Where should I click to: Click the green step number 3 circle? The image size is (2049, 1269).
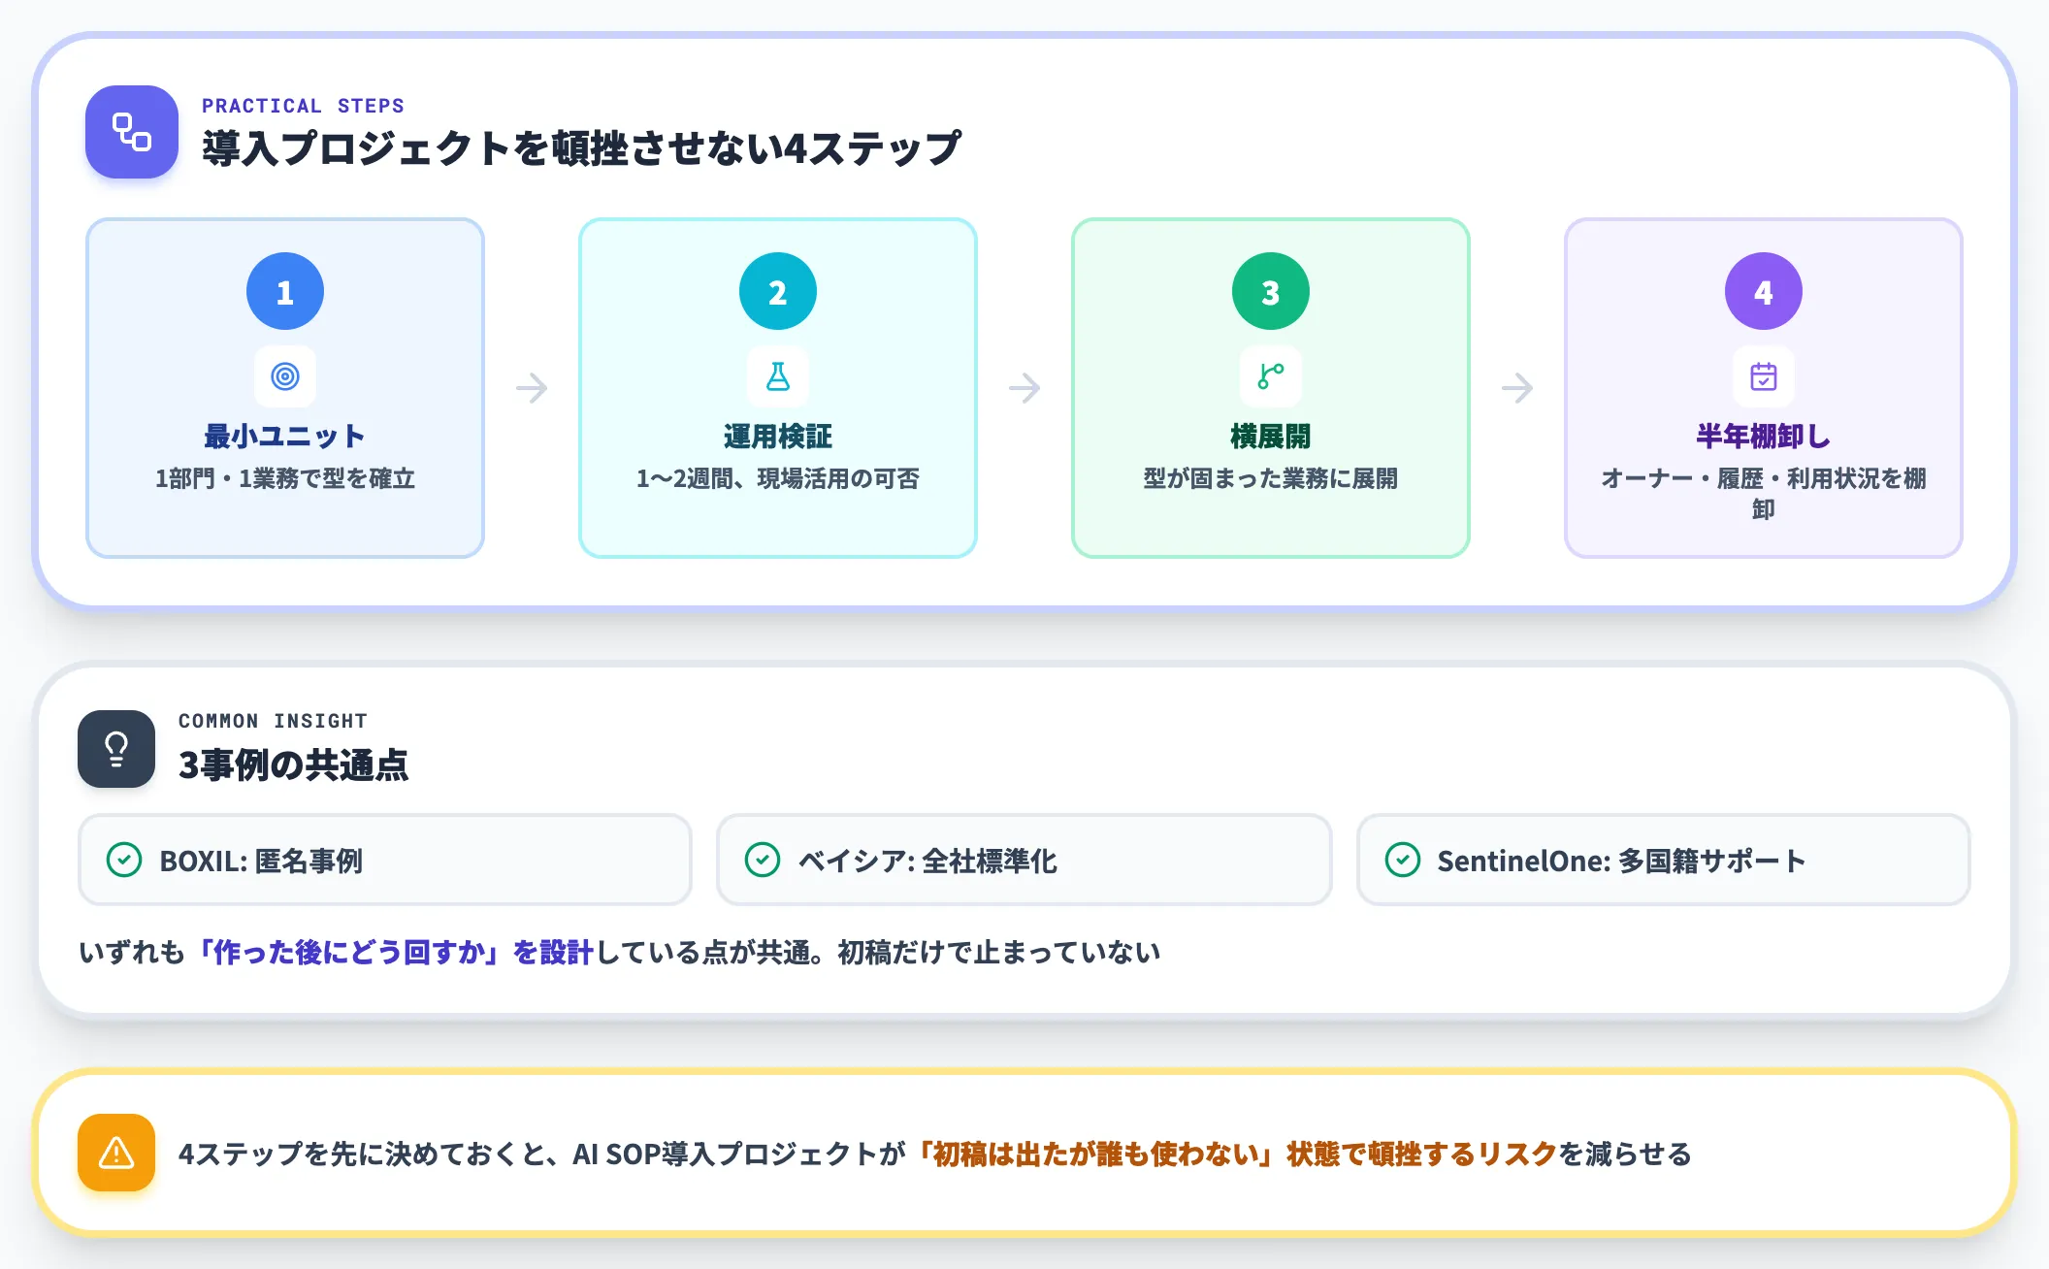click(x=1271, y=291)
